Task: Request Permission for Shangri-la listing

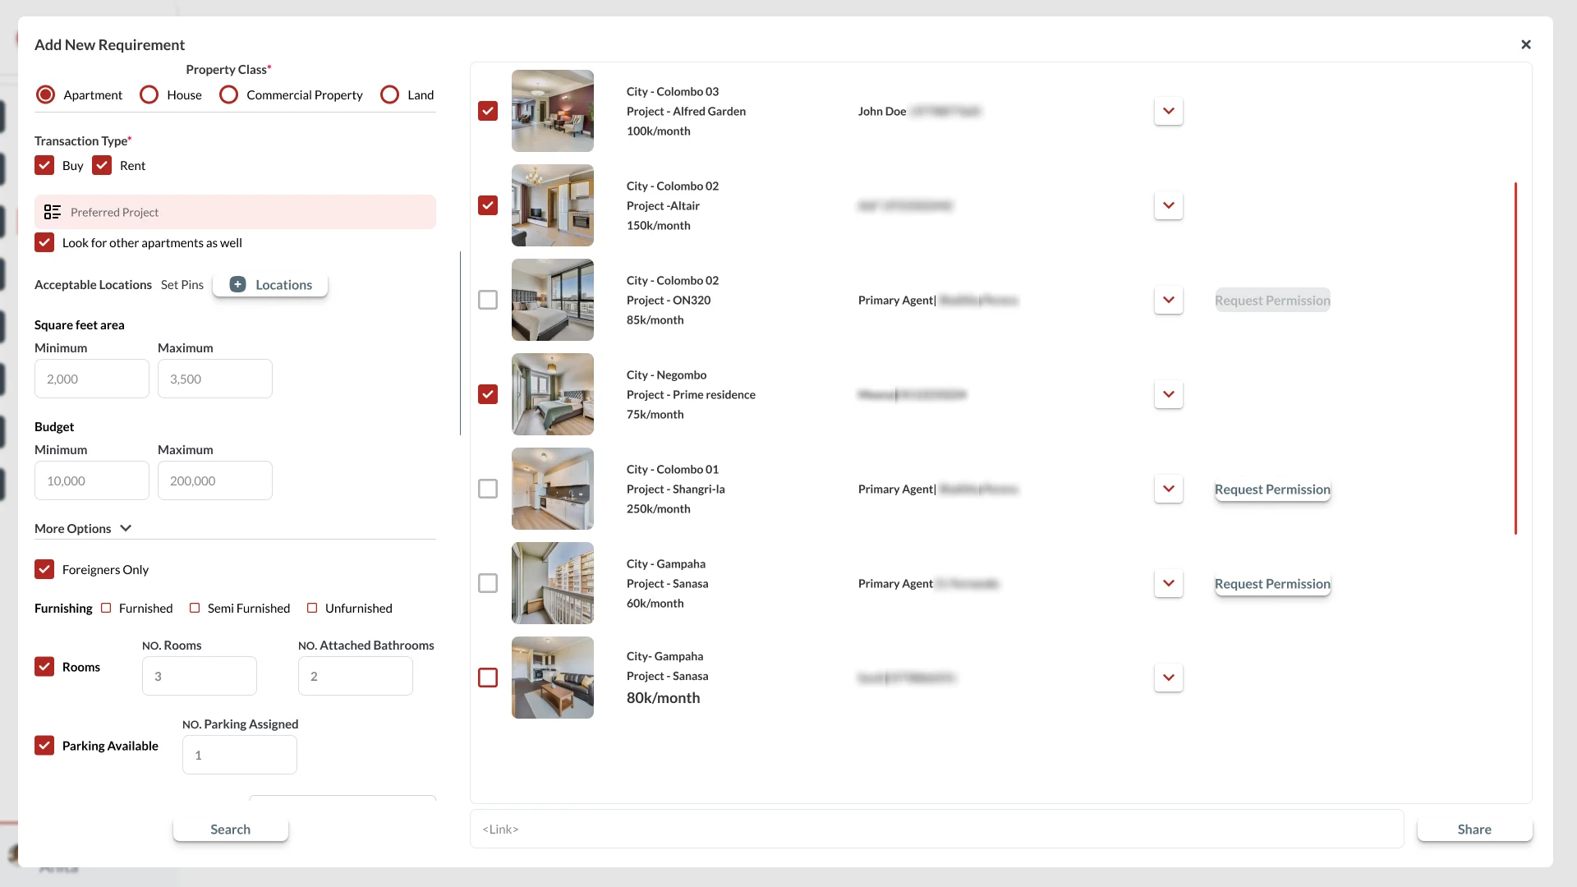Action: coord(1272,489)
